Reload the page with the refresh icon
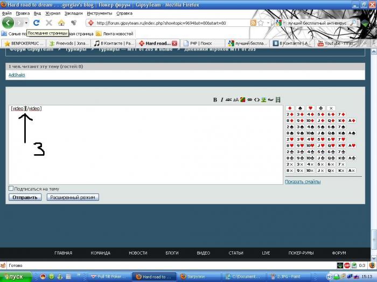 pos(36,23)
